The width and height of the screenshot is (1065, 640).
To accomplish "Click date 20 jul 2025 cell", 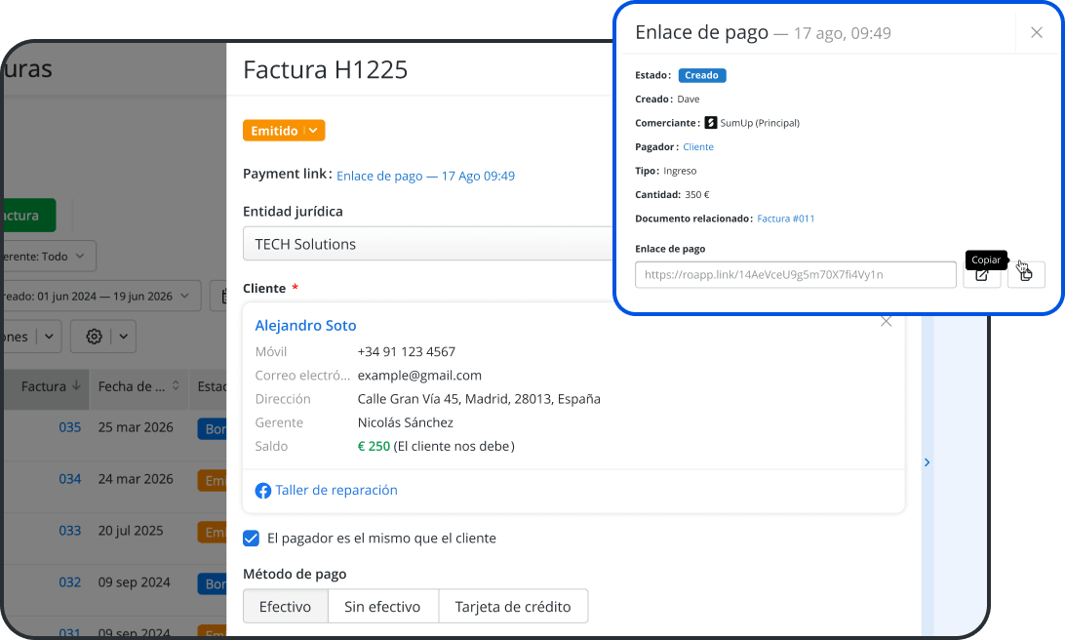I will point(131,531).
